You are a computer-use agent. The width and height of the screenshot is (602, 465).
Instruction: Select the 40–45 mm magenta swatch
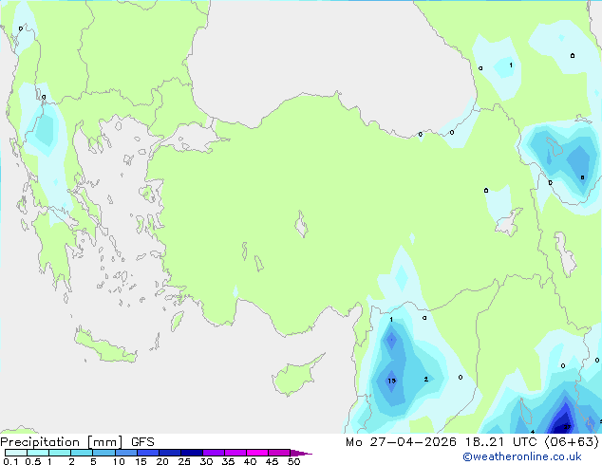coord(257,453)
